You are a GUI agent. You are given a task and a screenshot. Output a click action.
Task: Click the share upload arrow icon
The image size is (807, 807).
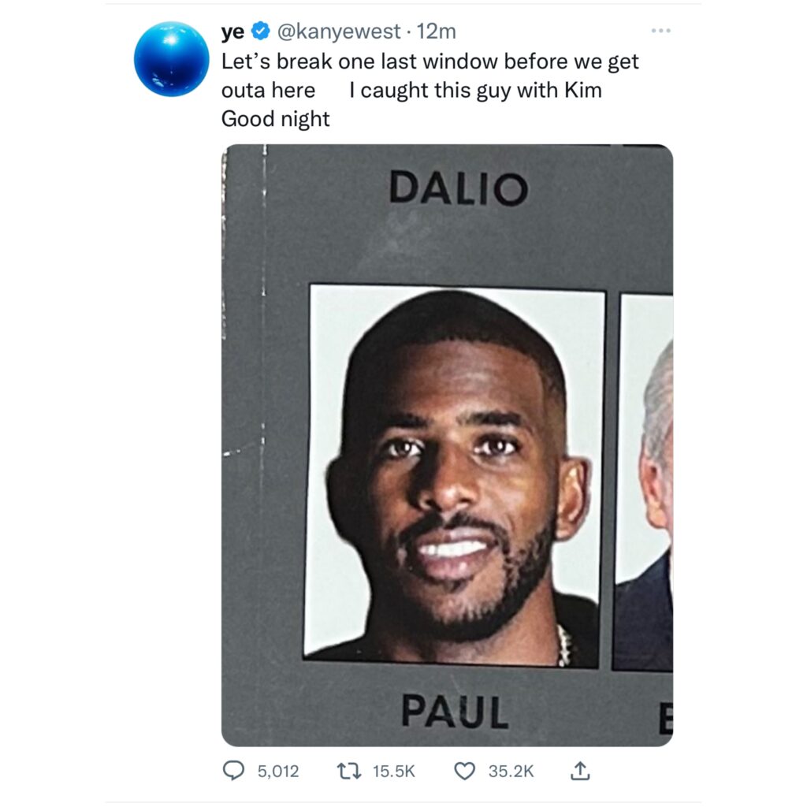tap(580, 771)
